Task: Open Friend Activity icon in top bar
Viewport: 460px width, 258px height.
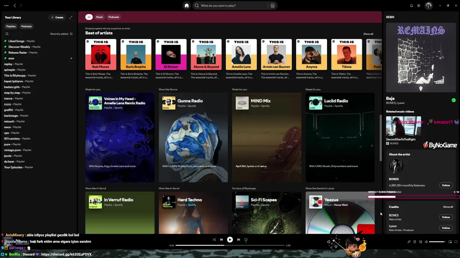Action: pyautogui.click(x=419, y=5)
